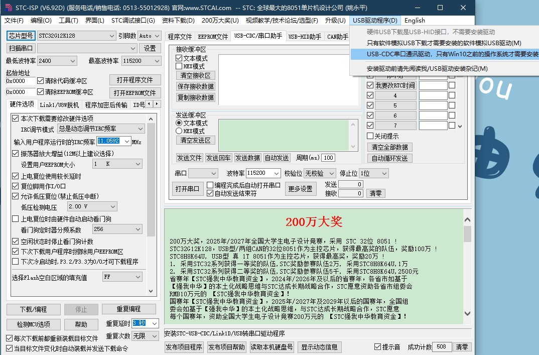This screenshot has height=355, width=539.
Task: Click the green send buffer text area
Action: click(x=284, y=135)
